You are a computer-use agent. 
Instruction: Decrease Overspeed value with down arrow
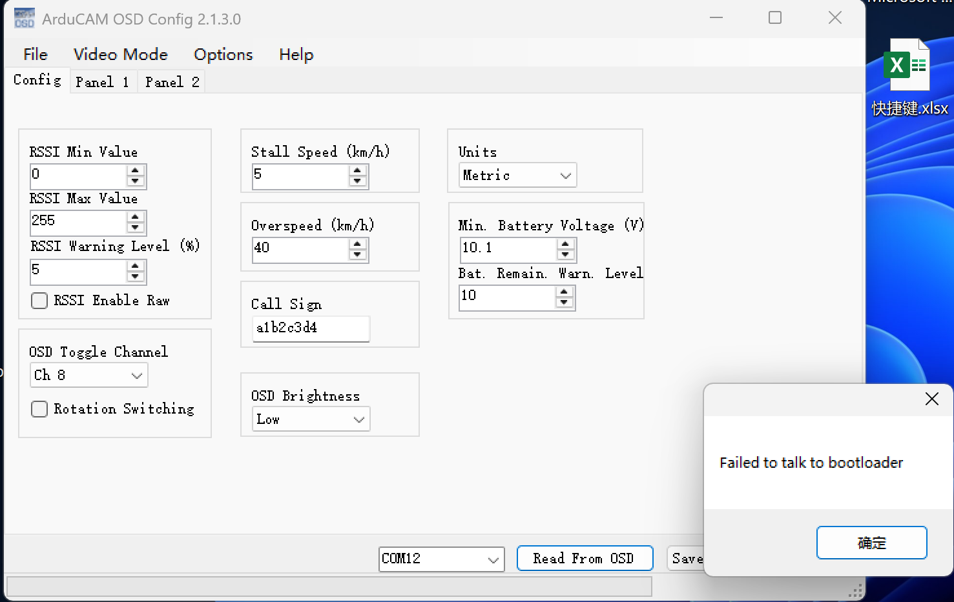tap(357, 255)
